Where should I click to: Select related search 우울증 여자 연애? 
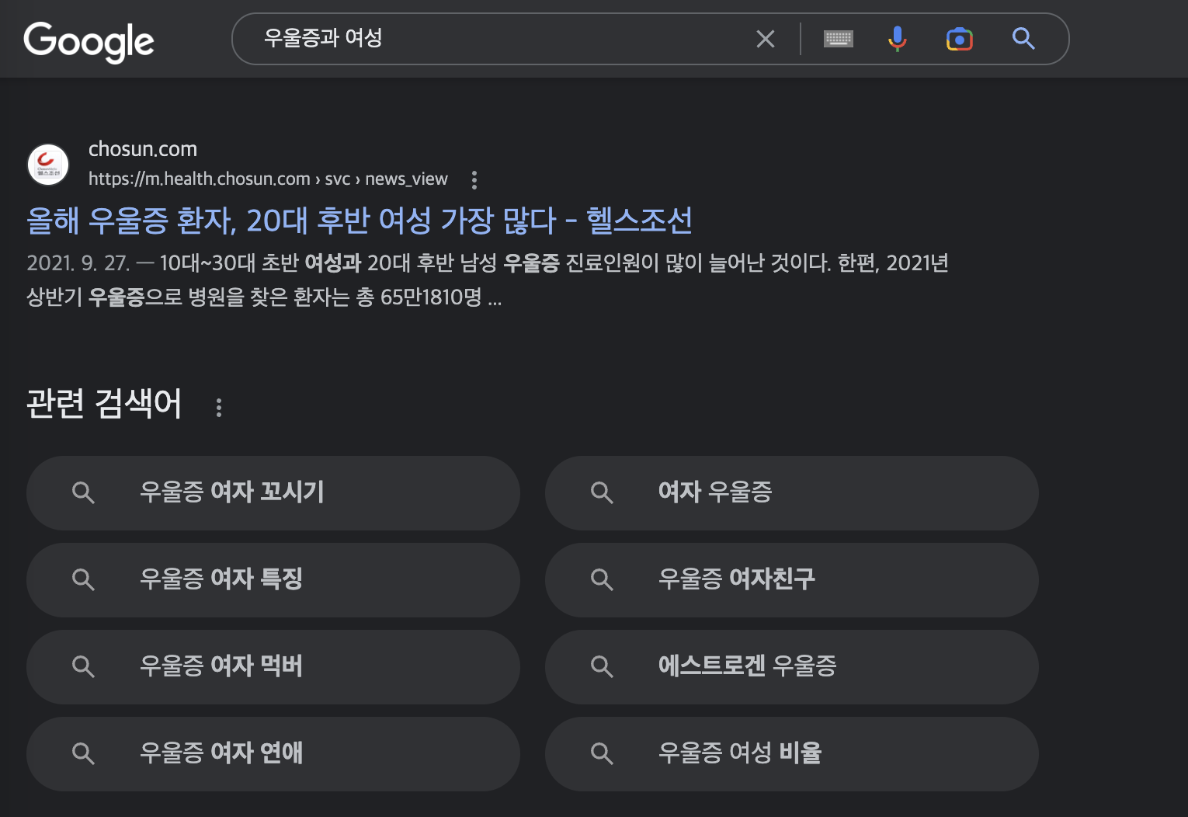pos(273,754)
